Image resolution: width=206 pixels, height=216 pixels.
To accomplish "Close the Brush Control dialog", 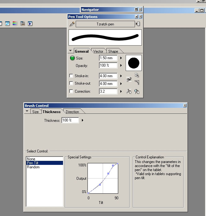I will (185, 105).
